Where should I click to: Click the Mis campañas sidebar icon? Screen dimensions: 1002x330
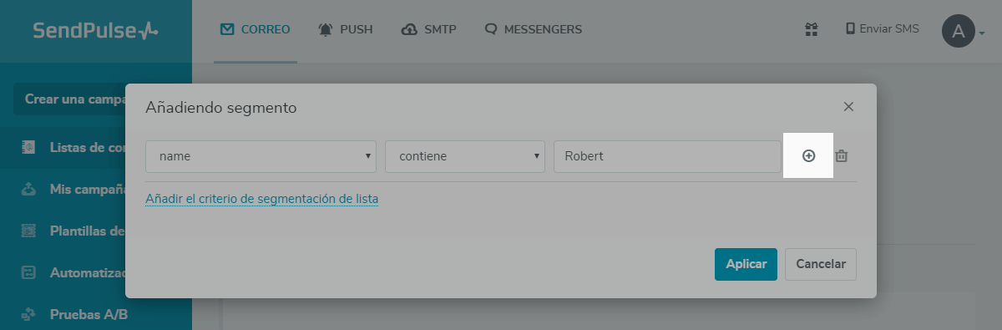tap(28, 189)
